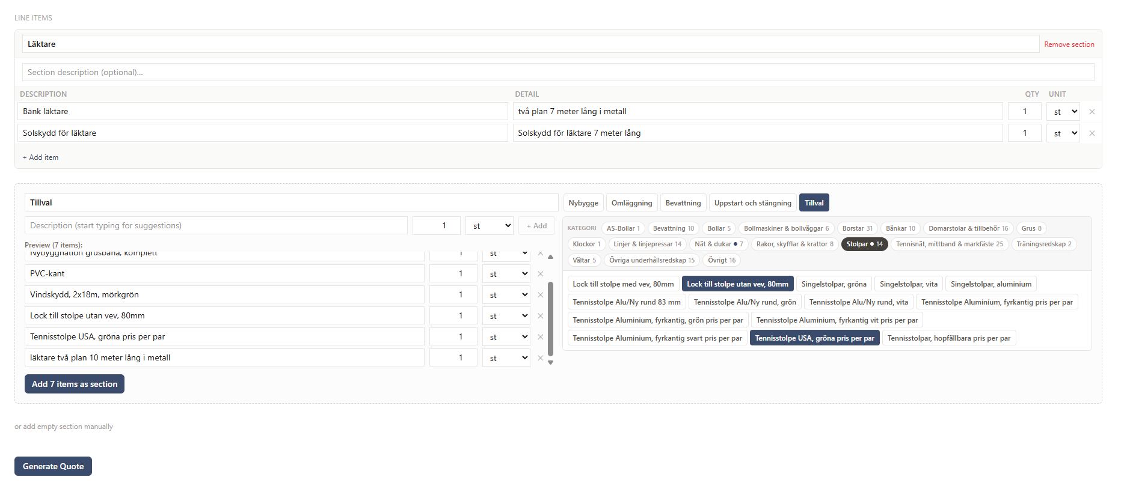The height and width of the screenshot is (486, 1127).
Task: Filter by Klockor category
Action: [x=586, y=244]
